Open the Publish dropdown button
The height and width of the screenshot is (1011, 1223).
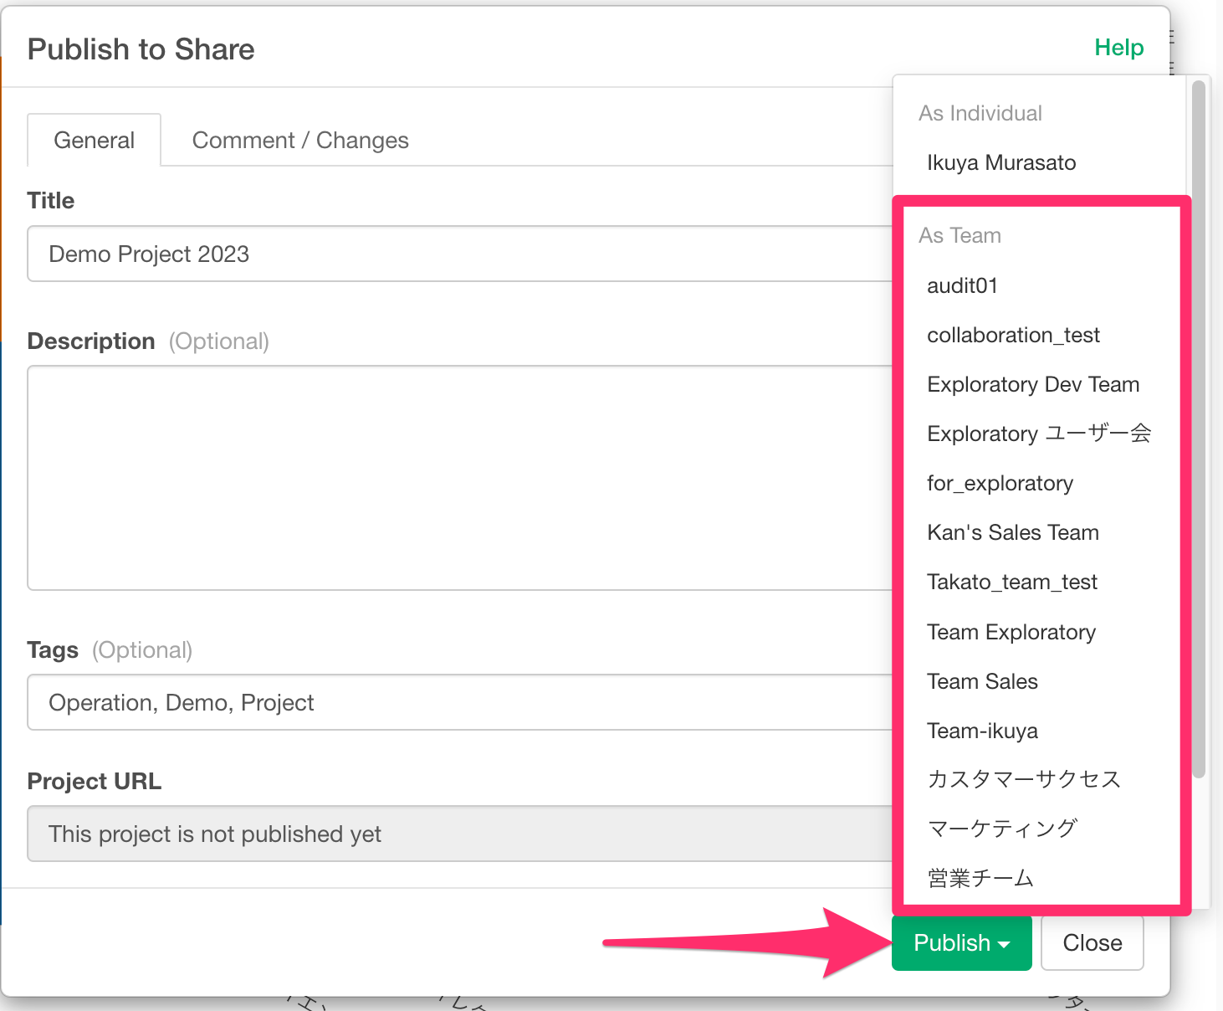coord(961,943)
